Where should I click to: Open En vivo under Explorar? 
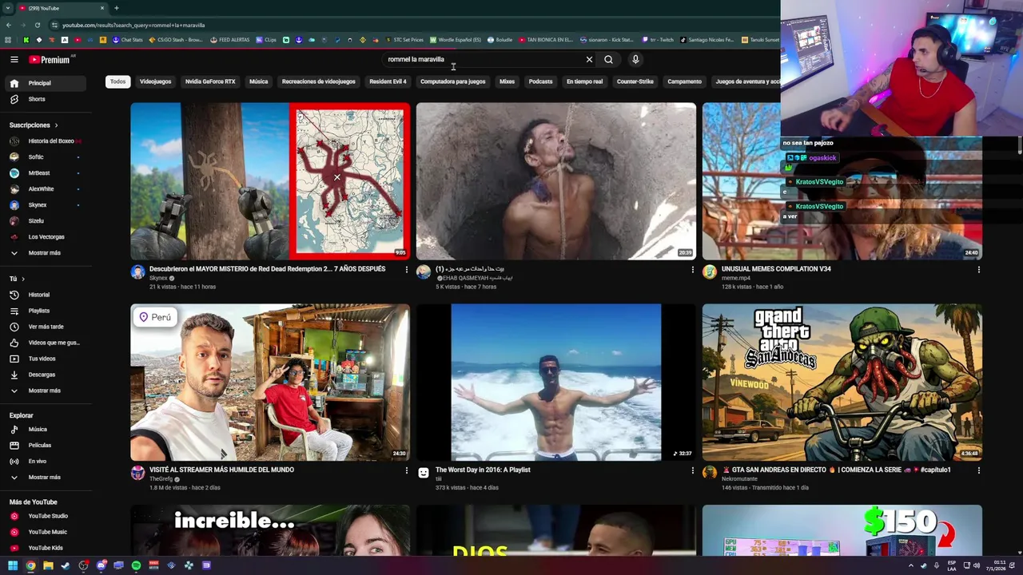[x=46, y=461]
